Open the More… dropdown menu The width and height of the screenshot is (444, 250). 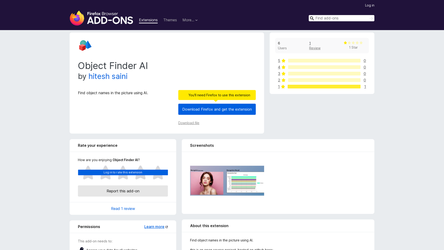190,20
